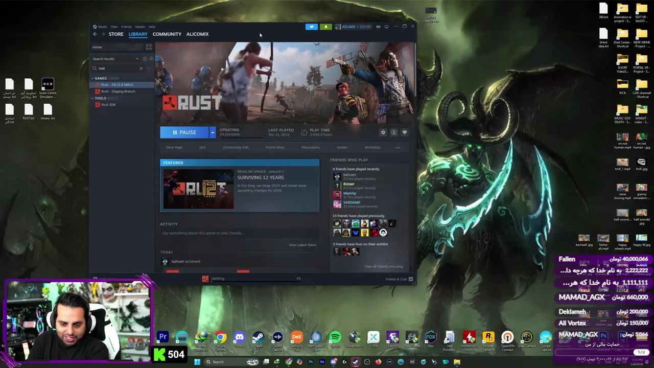
Task: Open Friends & Chat panel
Action: 399,279
